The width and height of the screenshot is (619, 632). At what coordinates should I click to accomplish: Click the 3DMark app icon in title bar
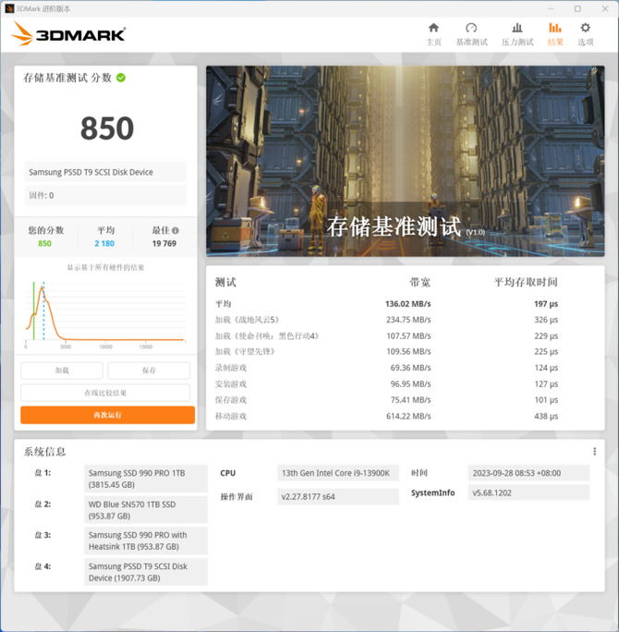(x=9, y=8)
